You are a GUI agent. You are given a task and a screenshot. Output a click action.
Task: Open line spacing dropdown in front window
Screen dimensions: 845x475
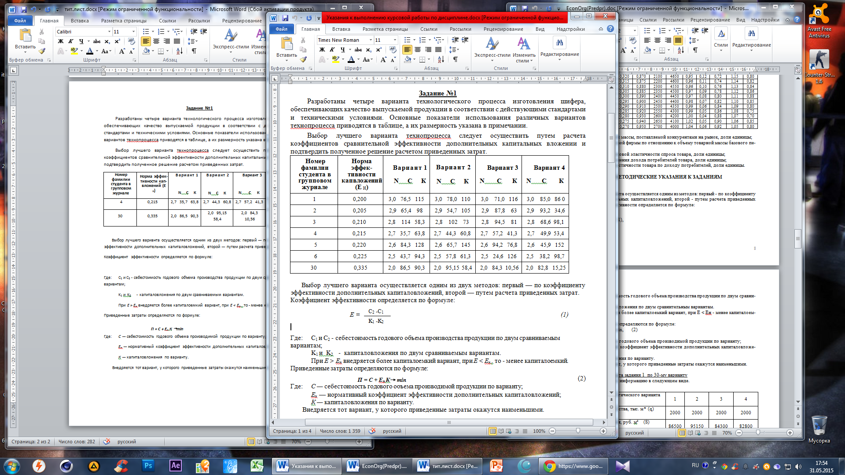(454, 50)
